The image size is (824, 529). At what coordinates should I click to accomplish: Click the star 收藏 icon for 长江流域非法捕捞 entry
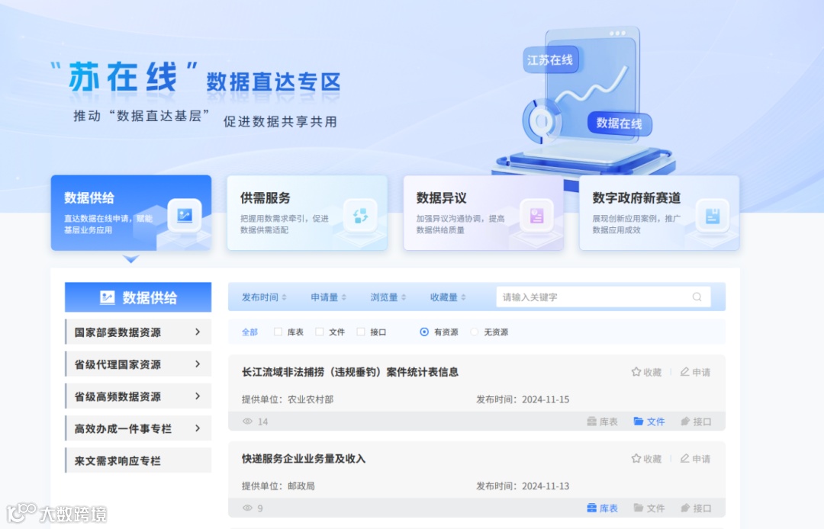point(636,372)
